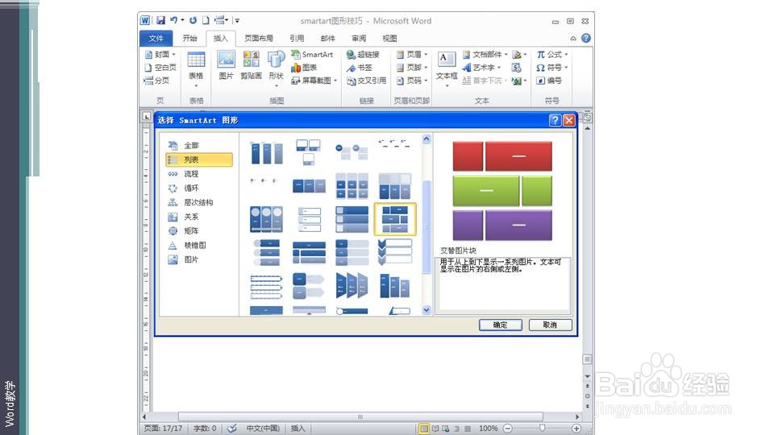774x435 pixels.
Task: Minimize the ribbon with the caret icon
Action: [x=573, y=38]
